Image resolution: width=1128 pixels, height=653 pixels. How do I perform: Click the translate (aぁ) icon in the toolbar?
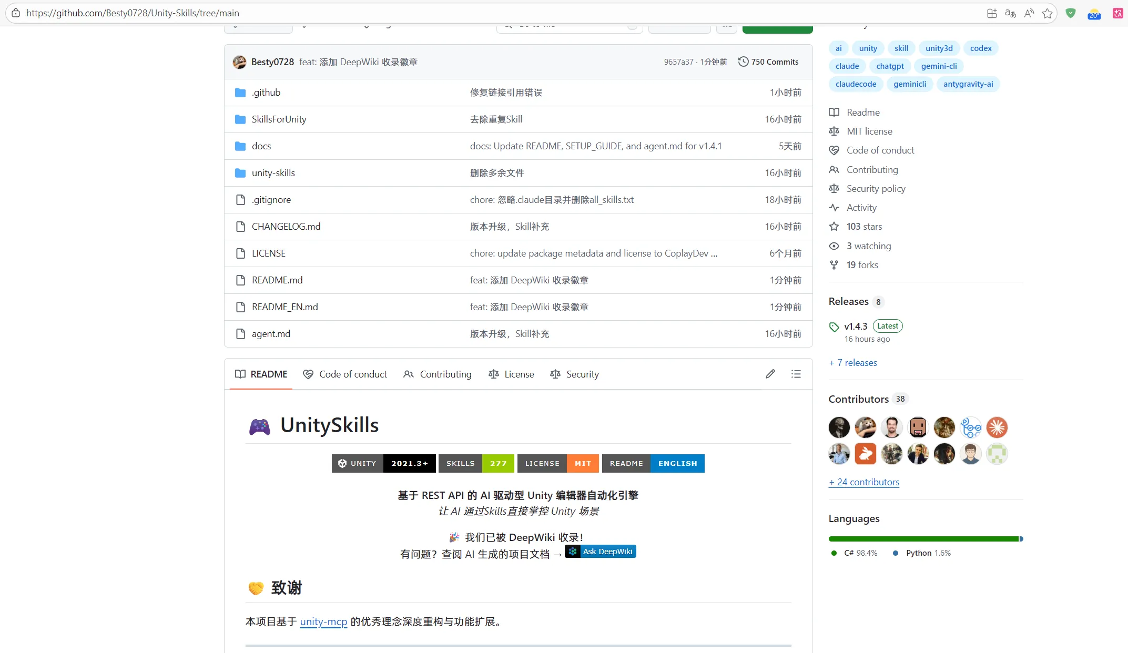pos(1010,13)
